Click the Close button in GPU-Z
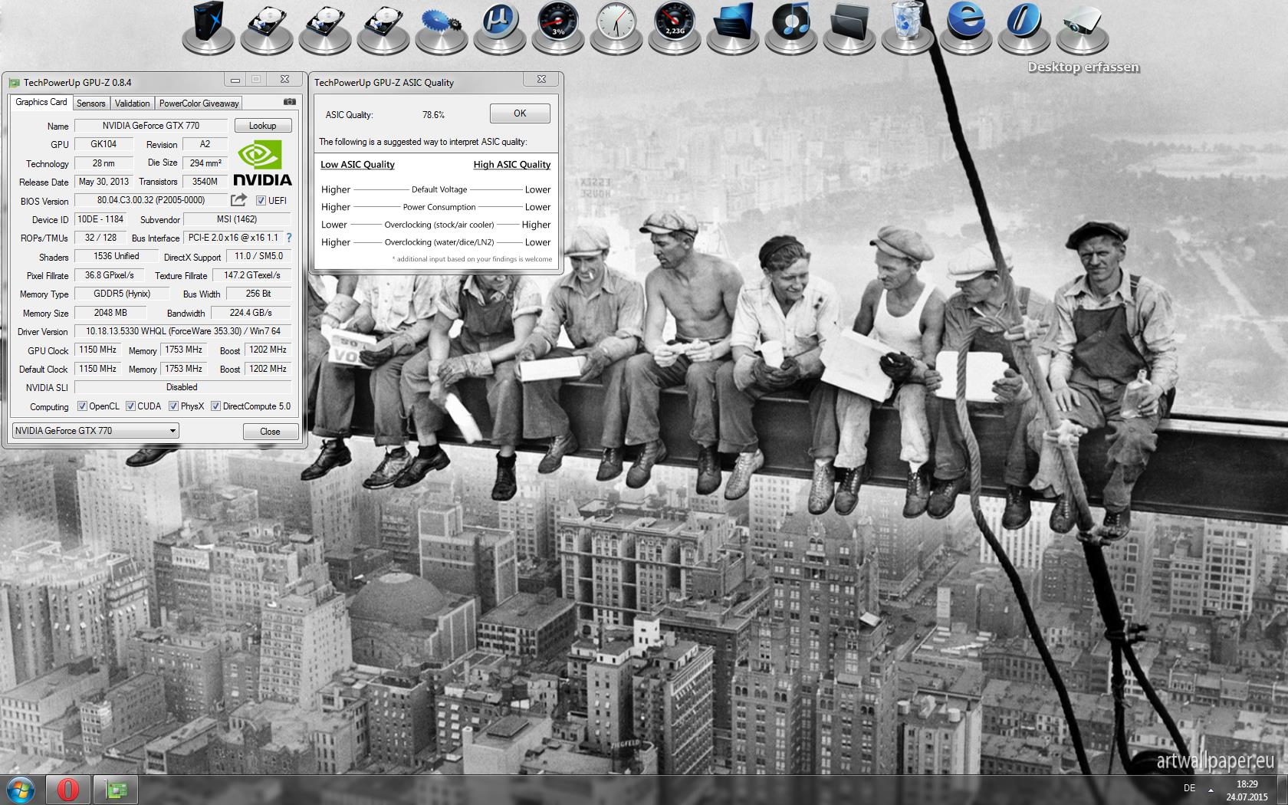This screenshot has width=1288, height=805. pos(270,432)
